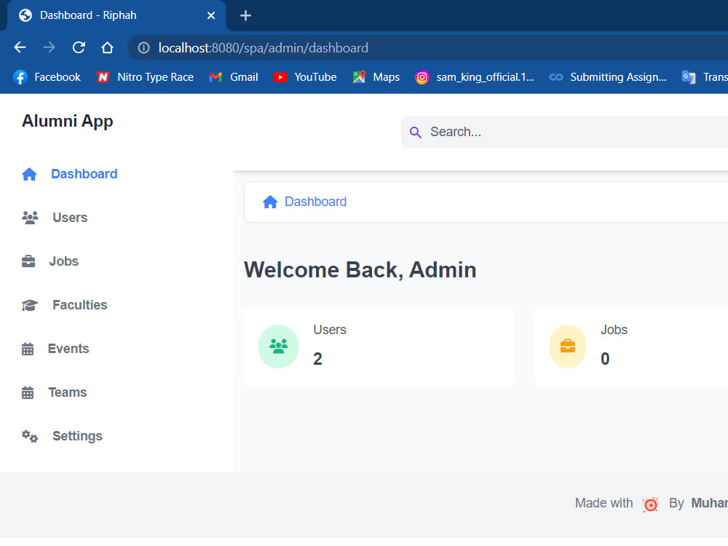Open Settings via the gears icon

coord(29,435)
